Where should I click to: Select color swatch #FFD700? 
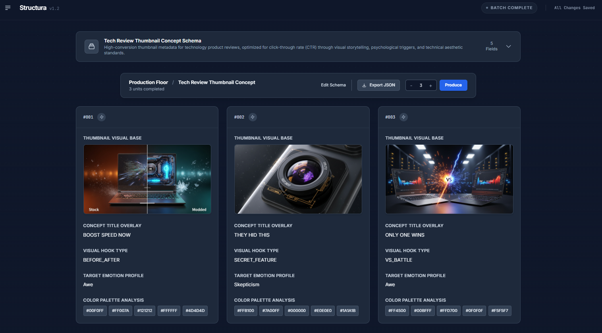(x=449, y=311)
